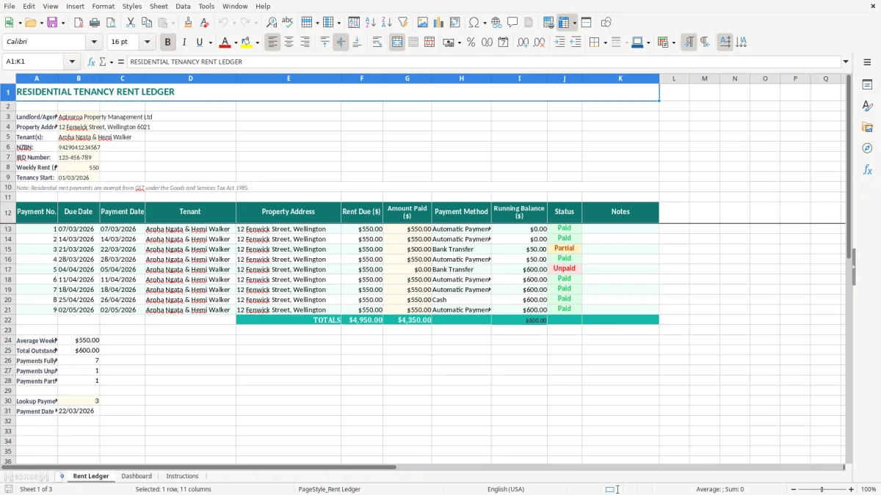
Task: Align the text left
Action: (272, 43)
